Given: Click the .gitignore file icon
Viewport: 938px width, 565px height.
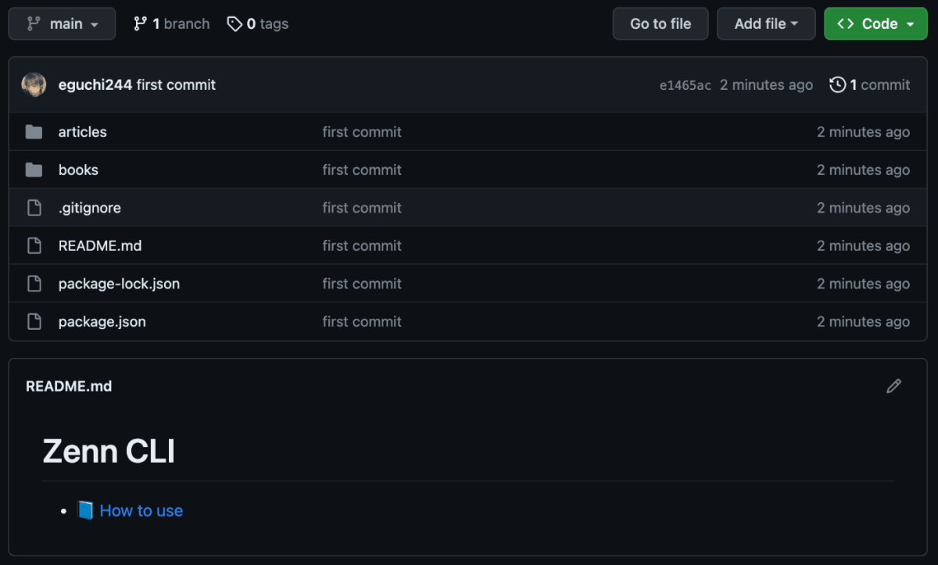Looking at the screenshot, I should (34, 208).
